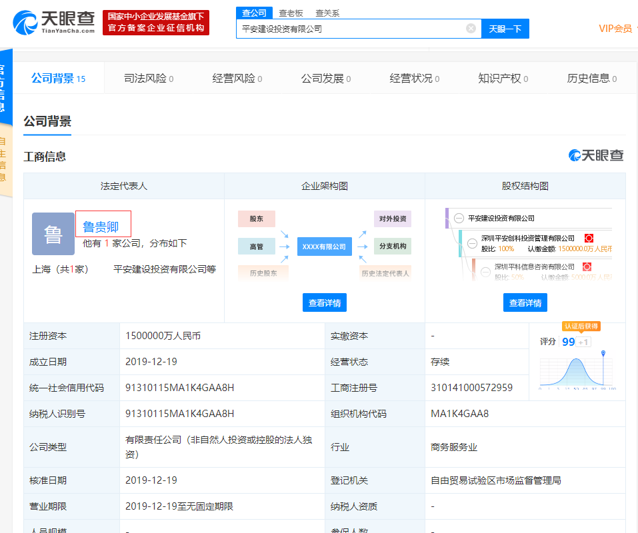The width and height of the screenshot is (638, 533).
Task: Click the score distribution chart marker
Action: 603,353
